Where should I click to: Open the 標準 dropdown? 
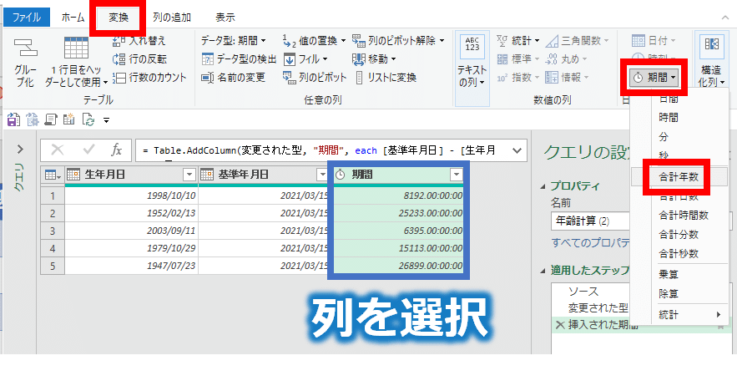pos(518,58)
